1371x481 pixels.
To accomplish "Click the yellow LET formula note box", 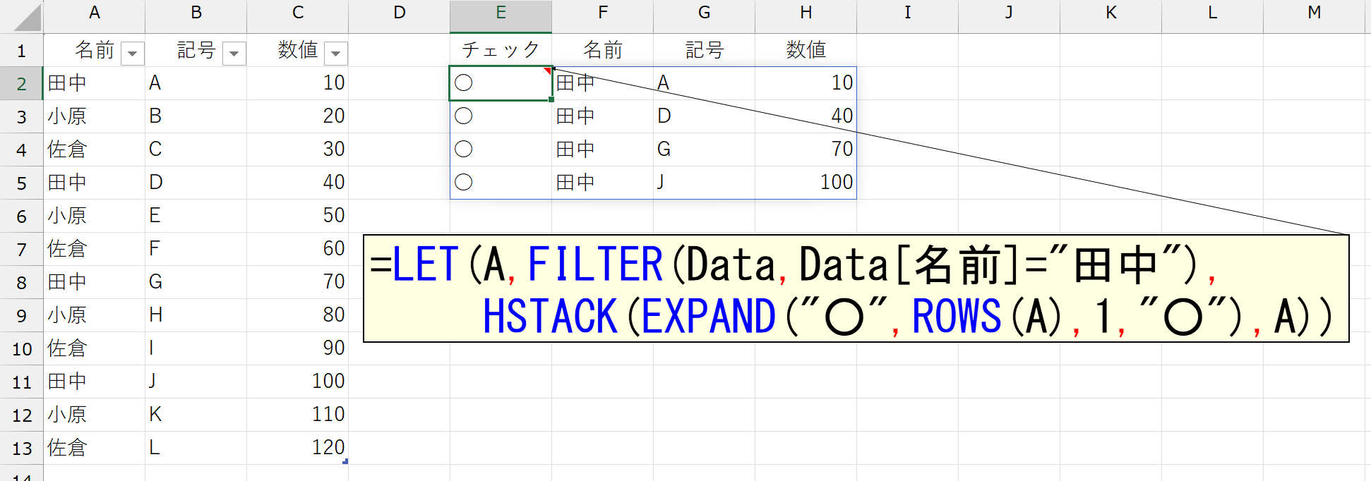I will (856, 289).
